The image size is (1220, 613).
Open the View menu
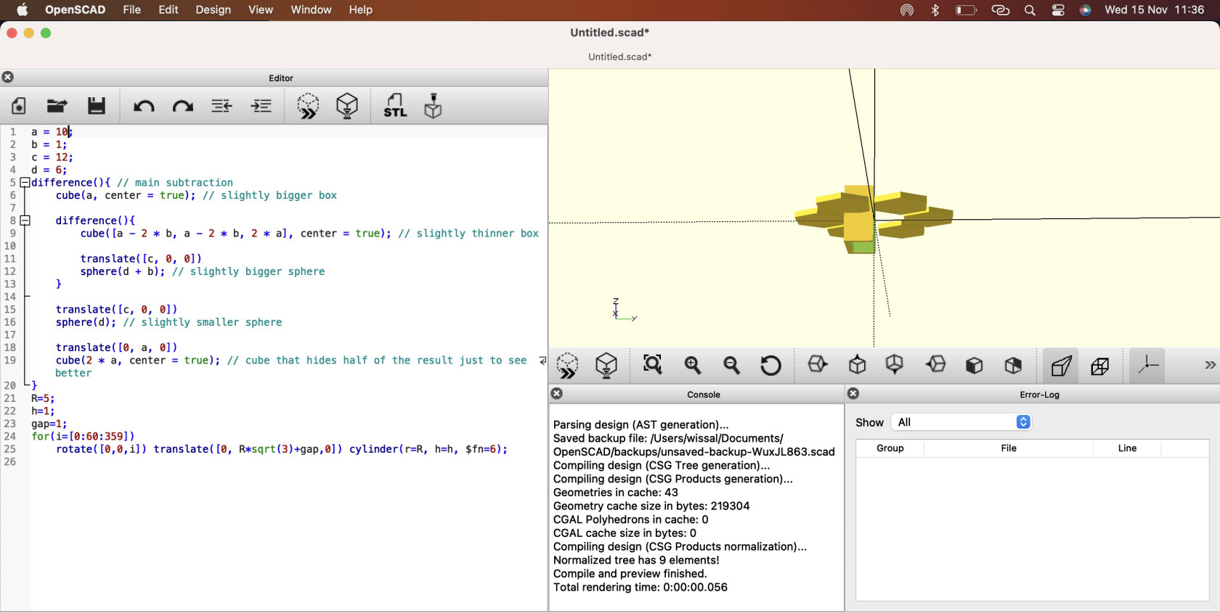tap(261, 10)
